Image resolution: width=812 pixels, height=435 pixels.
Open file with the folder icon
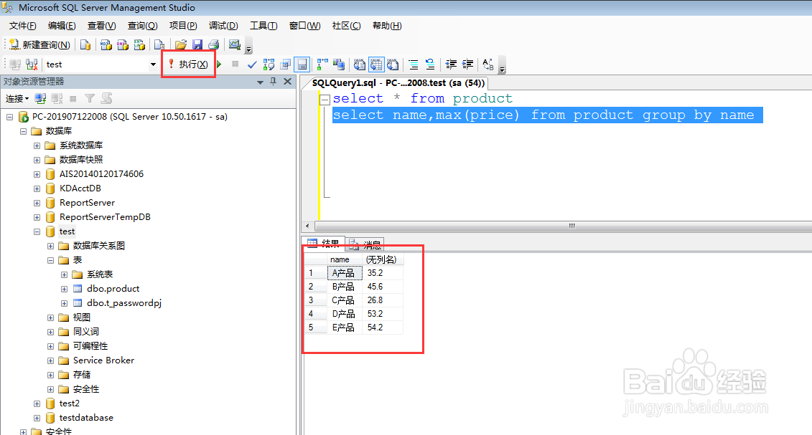click(181, 45)
